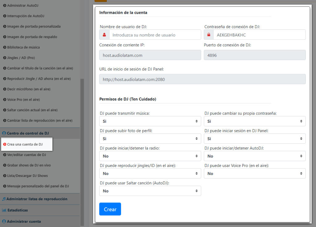Open DJ puede iniciar/detener la radio dropdown
The width and height of the screenshot is (316, 227).
150,156
